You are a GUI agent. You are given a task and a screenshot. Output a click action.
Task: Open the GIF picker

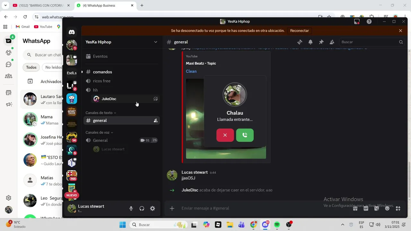click(366, 209)
